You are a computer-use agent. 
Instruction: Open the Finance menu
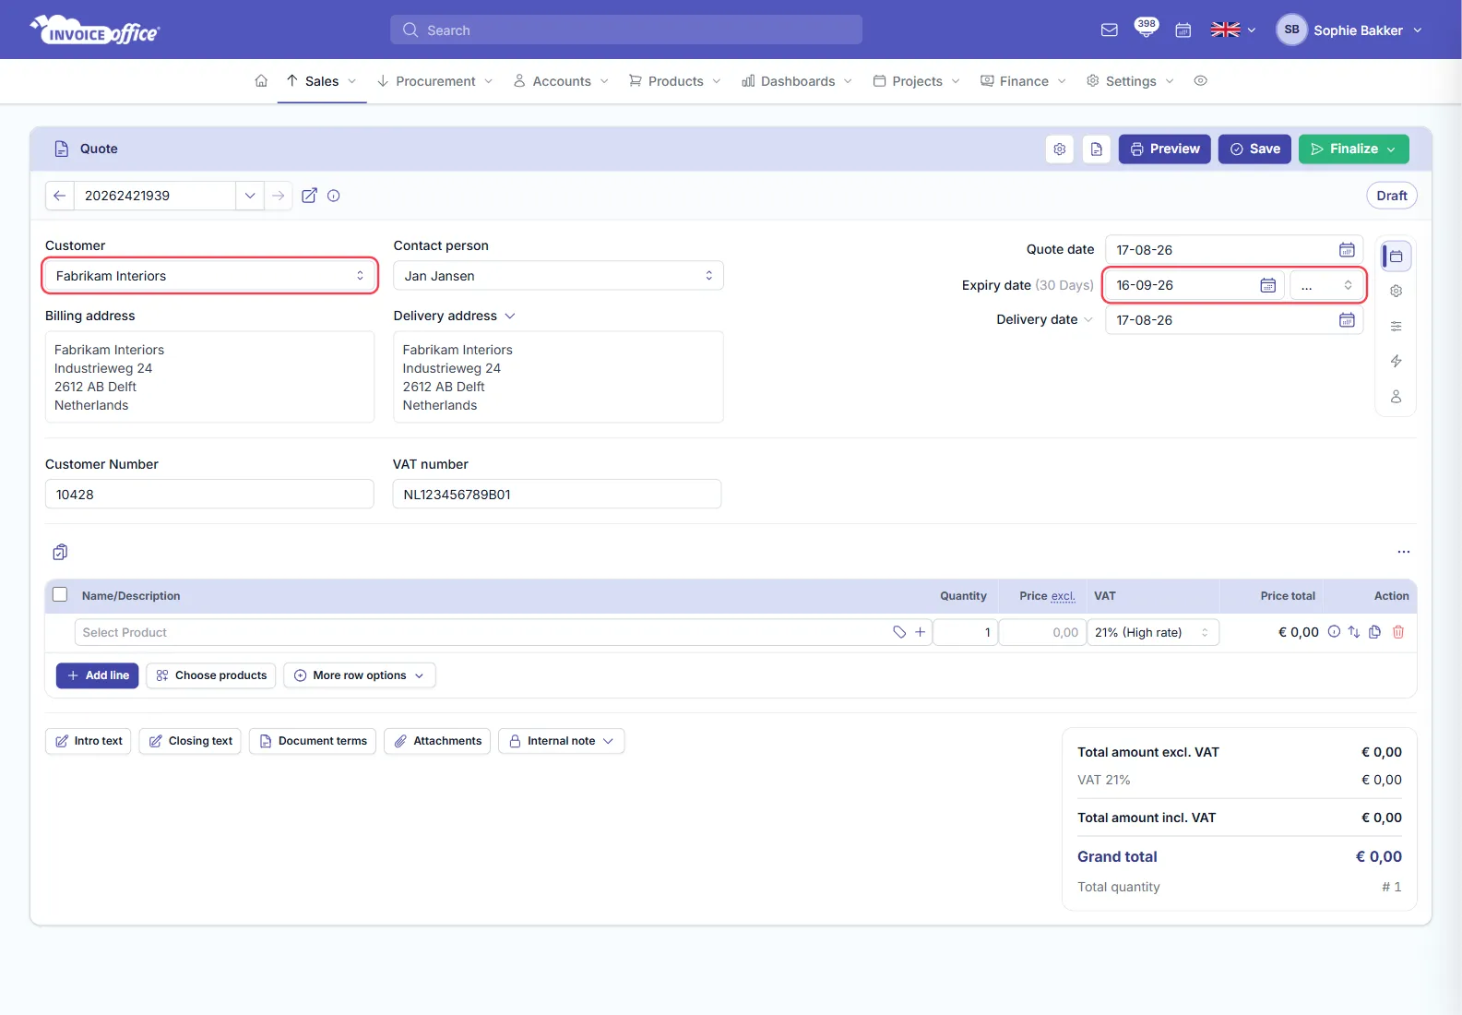(1024, 81)
